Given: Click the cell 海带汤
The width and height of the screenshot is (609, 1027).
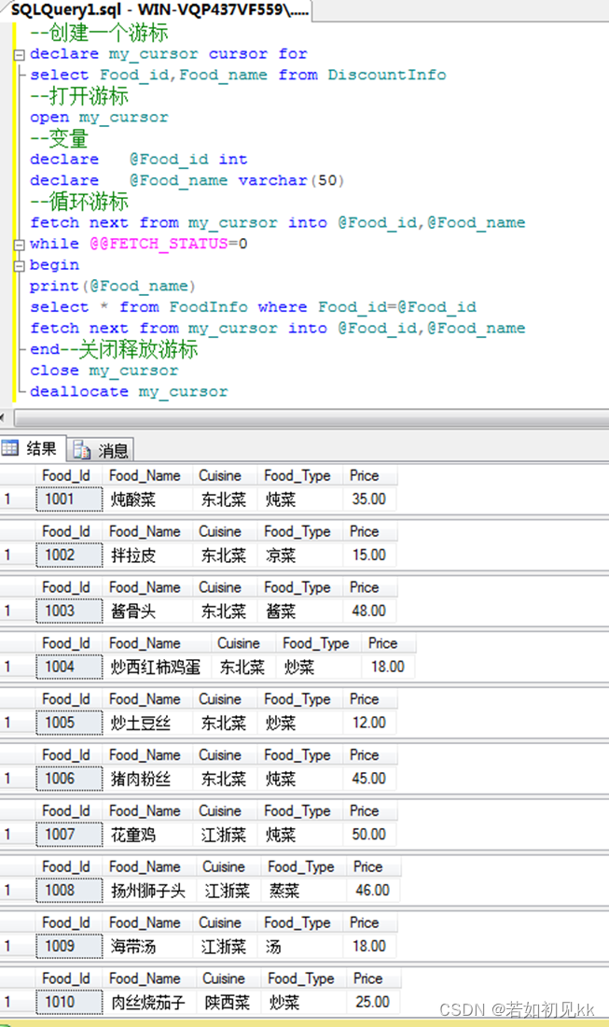Looking at the screenshot, I should click(x=148, y=946).
